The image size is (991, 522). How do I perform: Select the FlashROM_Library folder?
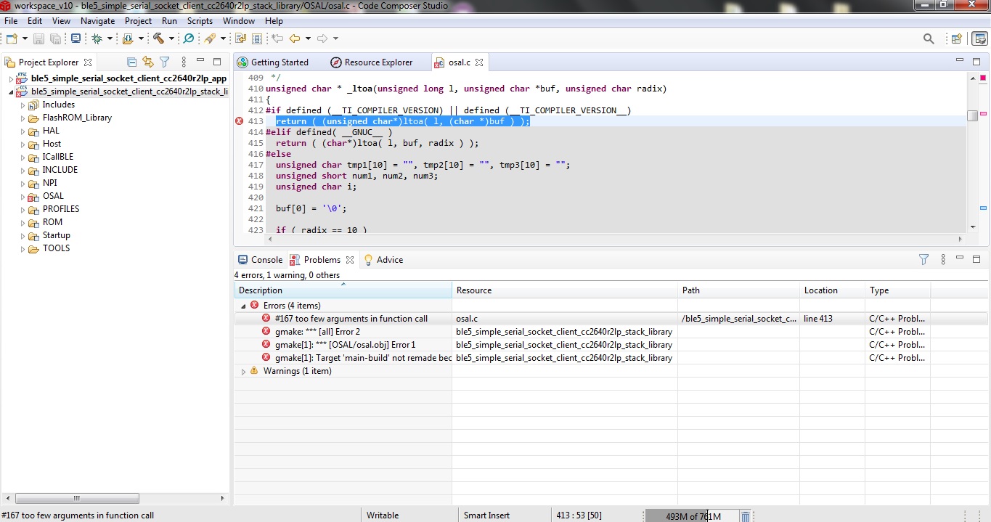[x=77, y=118]
